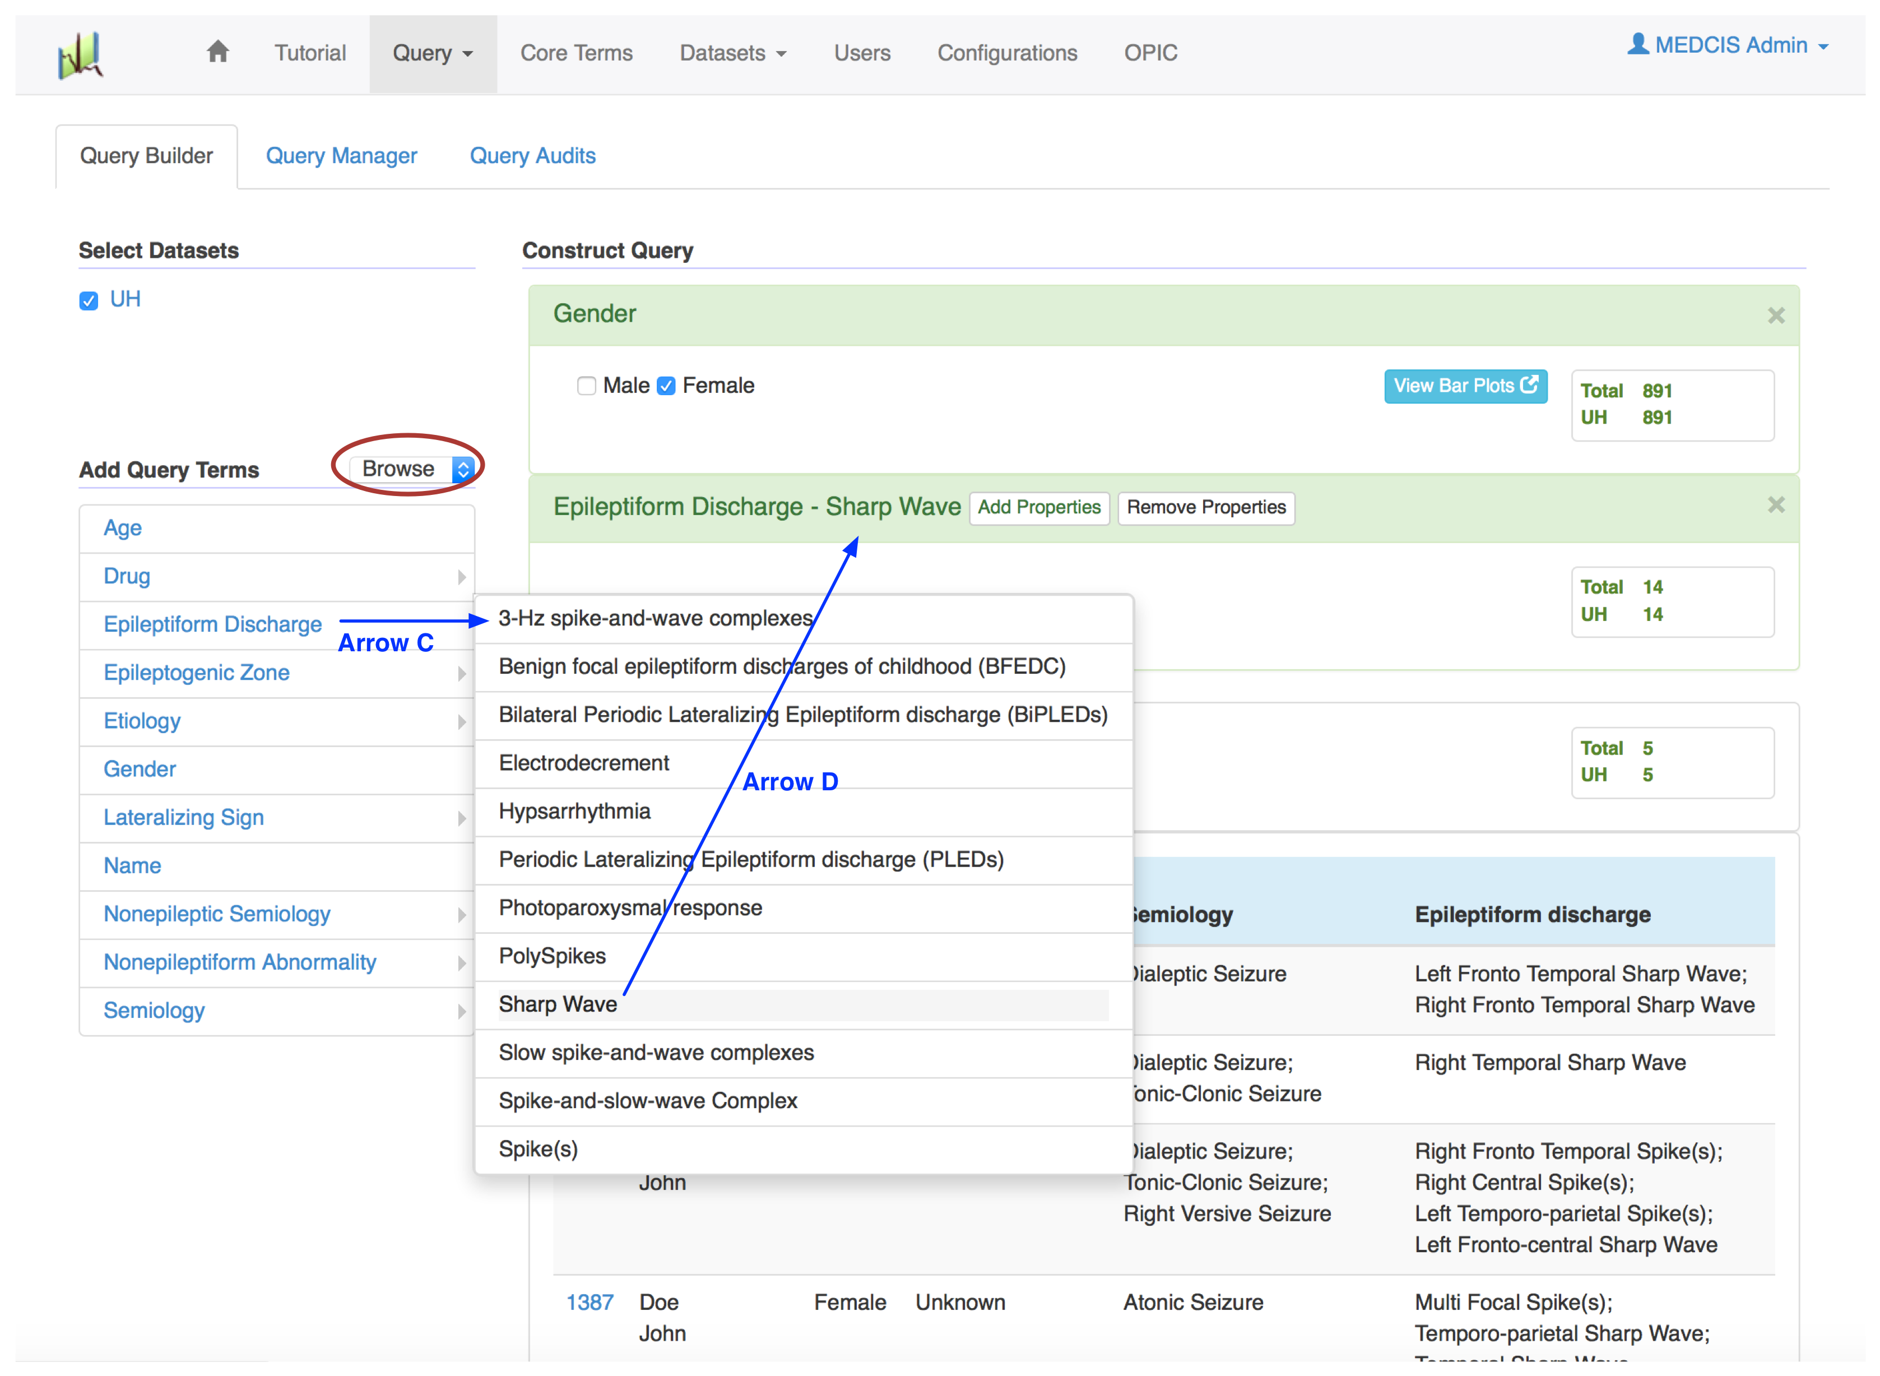
Task: Choose Spike-and-slow-wave Complex
Action: click(804, 1102)
